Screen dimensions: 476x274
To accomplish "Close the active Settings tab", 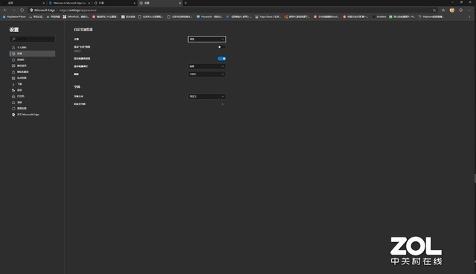I will point(180,3).
